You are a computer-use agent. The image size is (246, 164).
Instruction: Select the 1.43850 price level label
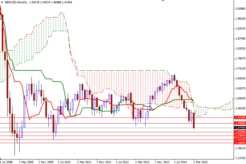(x=240, y=136)
